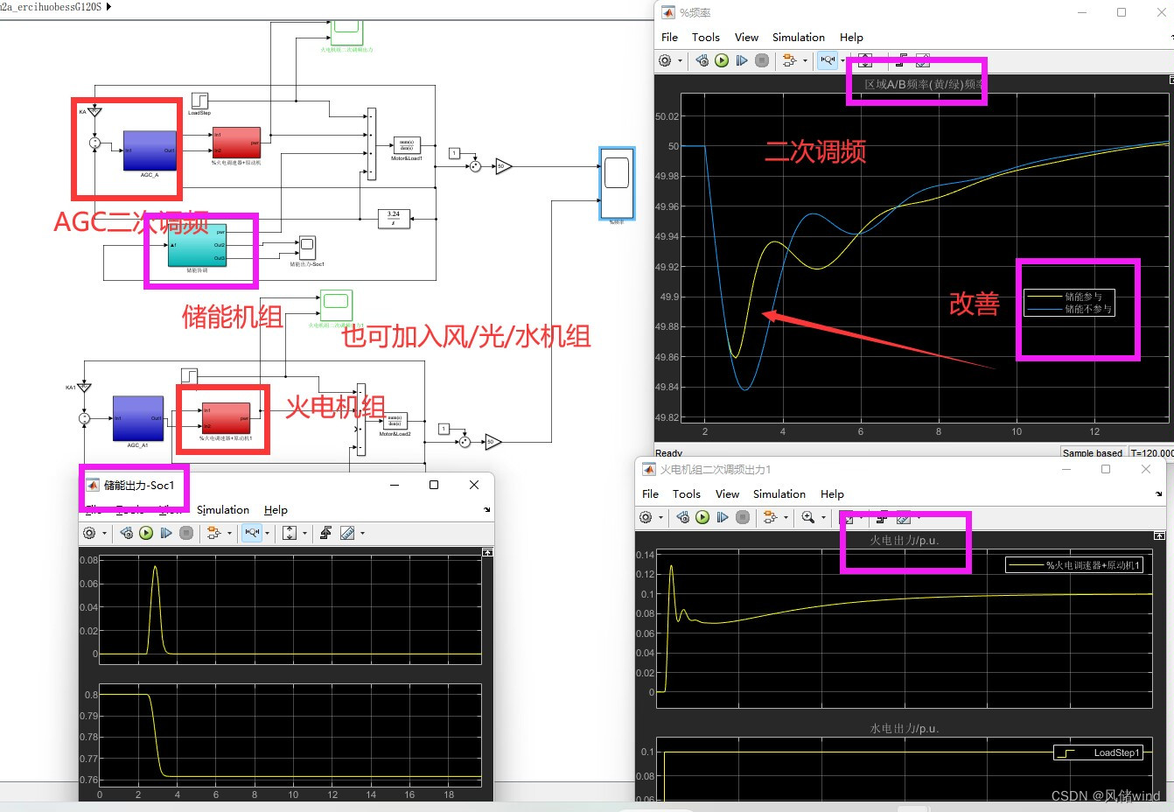Open the Simulation menu in the 频率 window
Screen dimensions: 1174x812
[798, 37]
